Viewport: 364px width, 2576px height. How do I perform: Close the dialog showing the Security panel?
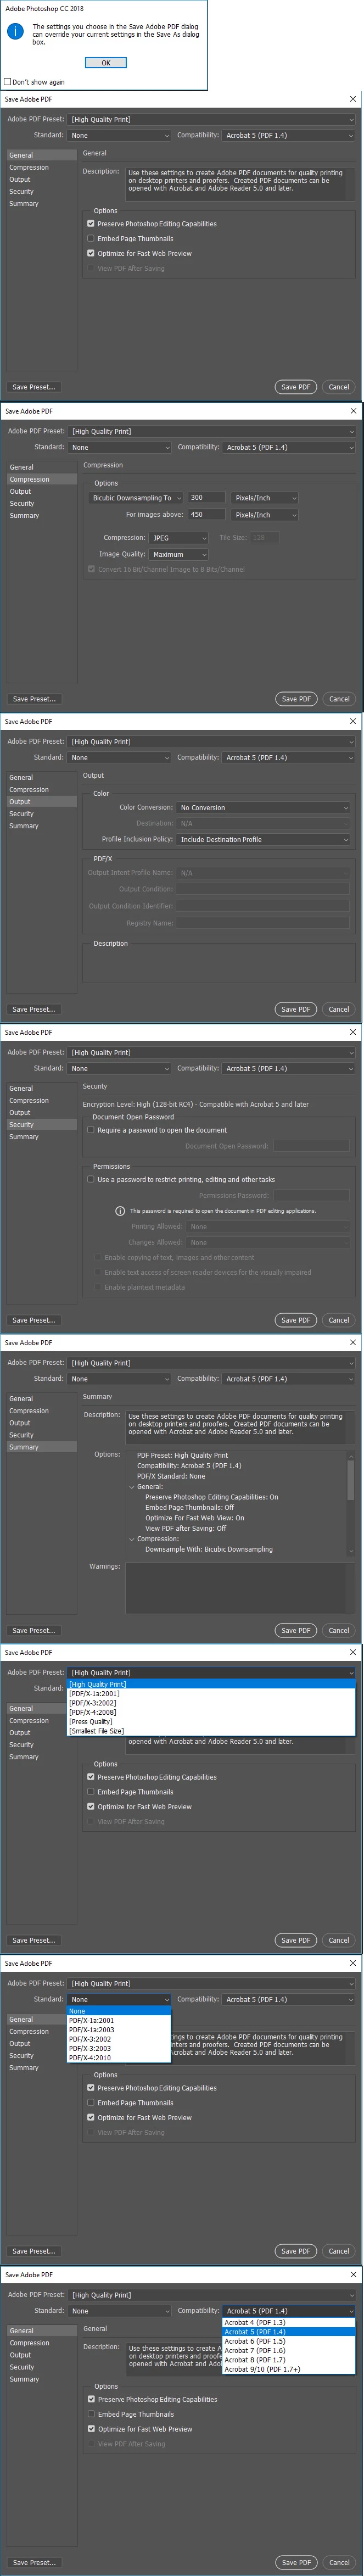point(353,1032)
